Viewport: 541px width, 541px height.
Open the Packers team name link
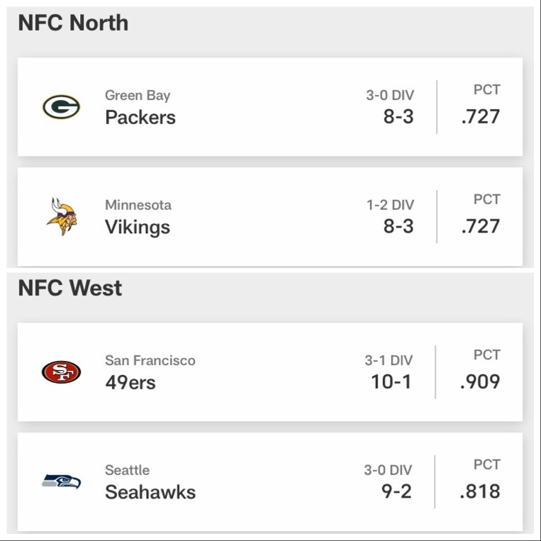[140, 117]
